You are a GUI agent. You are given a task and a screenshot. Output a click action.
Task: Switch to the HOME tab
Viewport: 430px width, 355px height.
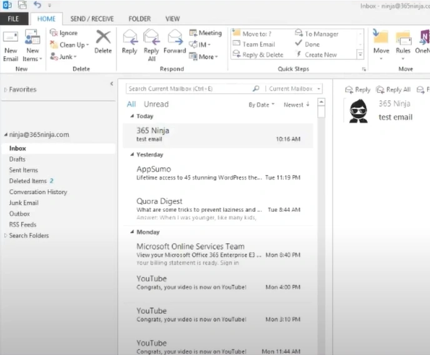pos(46,19)
